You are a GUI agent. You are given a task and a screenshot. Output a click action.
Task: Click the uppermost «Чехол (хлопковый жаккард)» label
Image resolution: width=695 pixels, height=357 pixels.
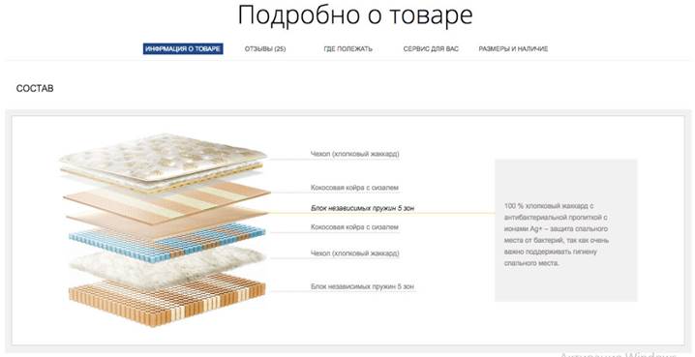tap(354, 154)
